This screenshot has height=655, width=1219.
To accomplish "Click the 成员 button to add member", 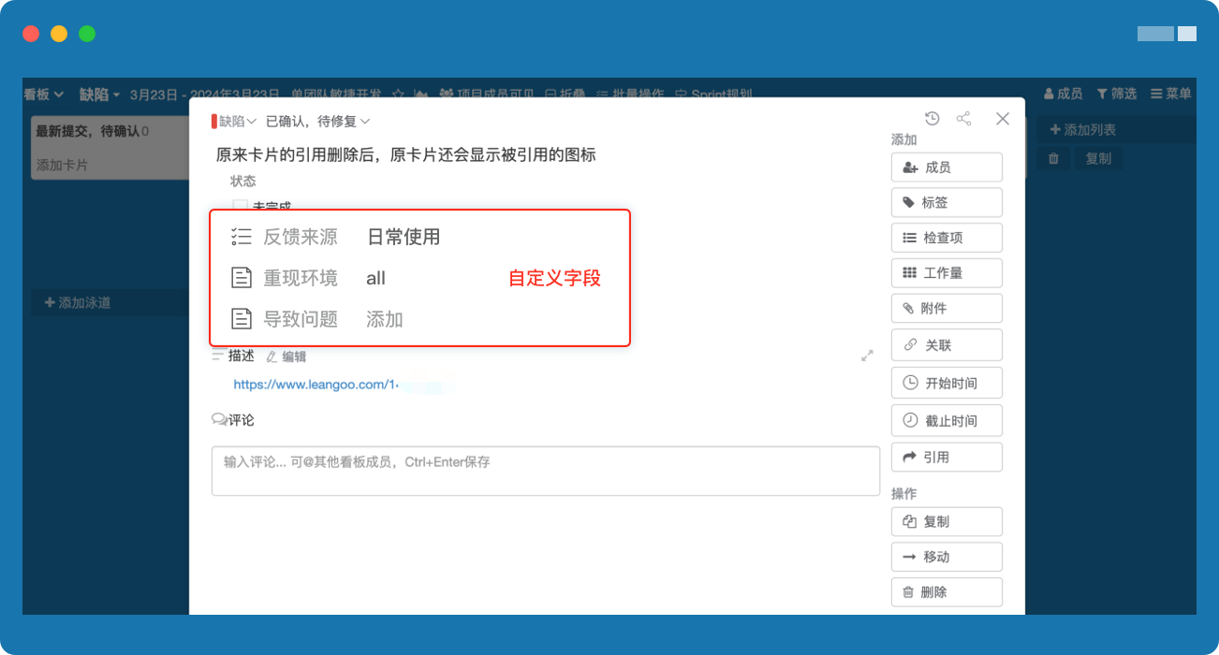I will pos(947,167).
